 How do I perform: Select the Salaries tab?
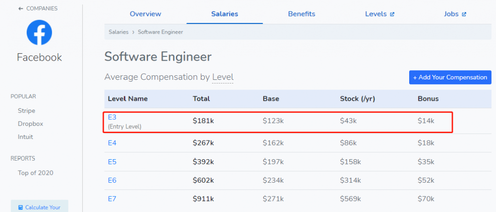pyautogui.click(x=225, y=14)
